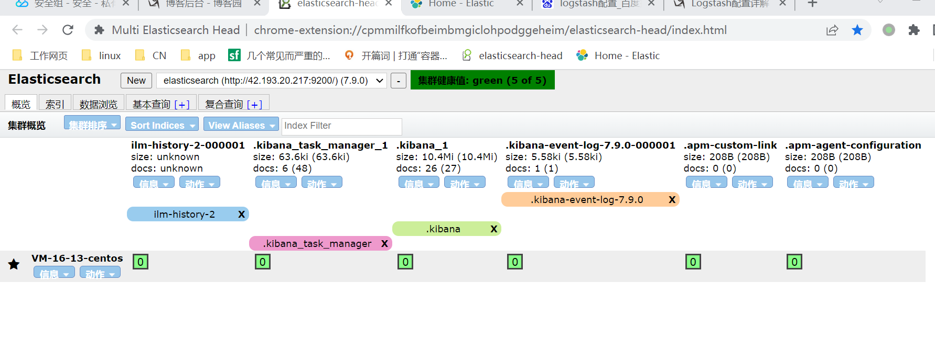Reload the page with the refresh icon

[x=68, y=30]
